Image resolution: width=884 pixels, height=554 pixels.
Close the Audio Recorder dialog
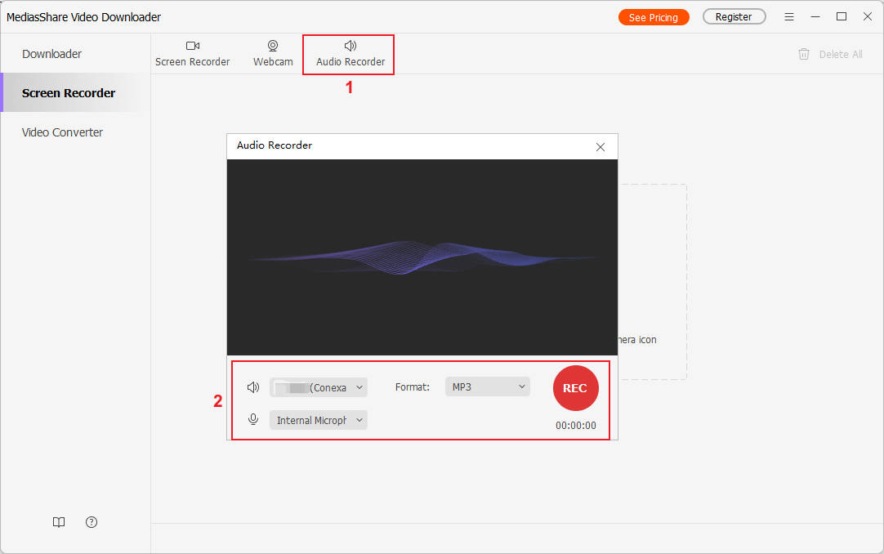[600, 147]
